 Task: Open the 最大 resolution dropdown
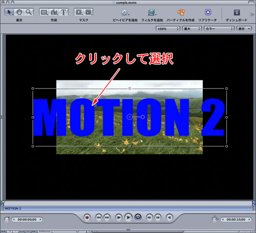[192, 29]
